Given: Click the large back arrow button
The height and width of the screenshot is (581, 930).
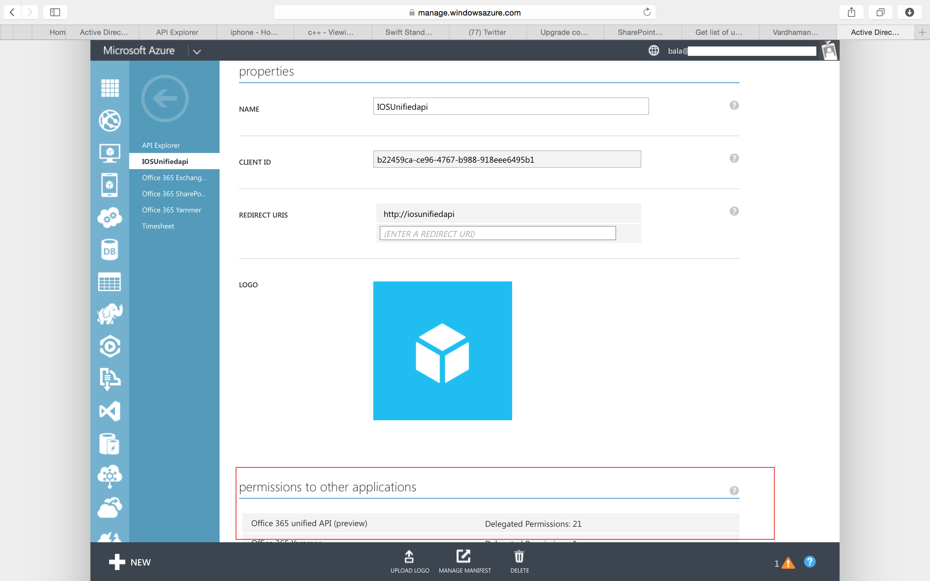Looking at the screenshot, I should [165, 98].
